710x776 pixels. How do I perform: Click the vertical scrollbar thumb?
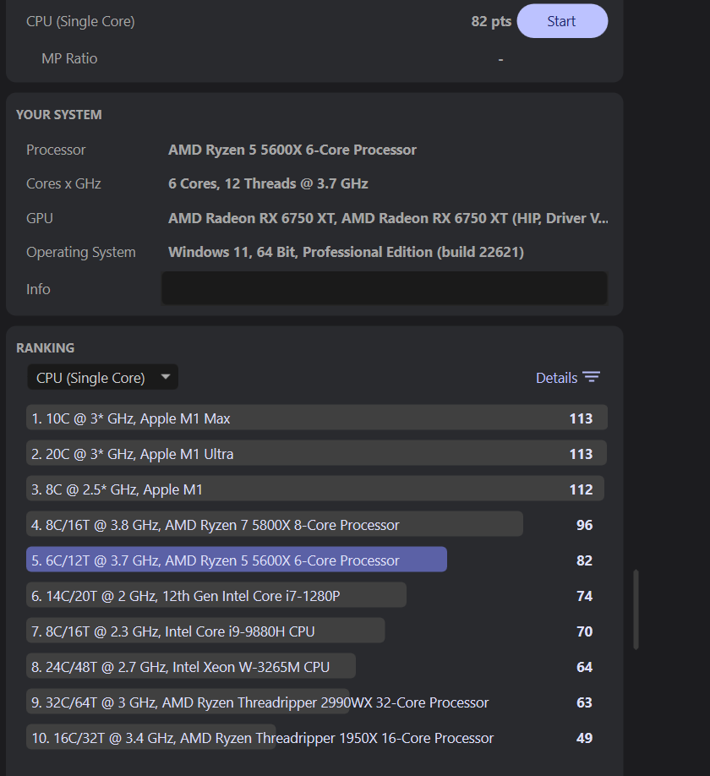(636, 609)
